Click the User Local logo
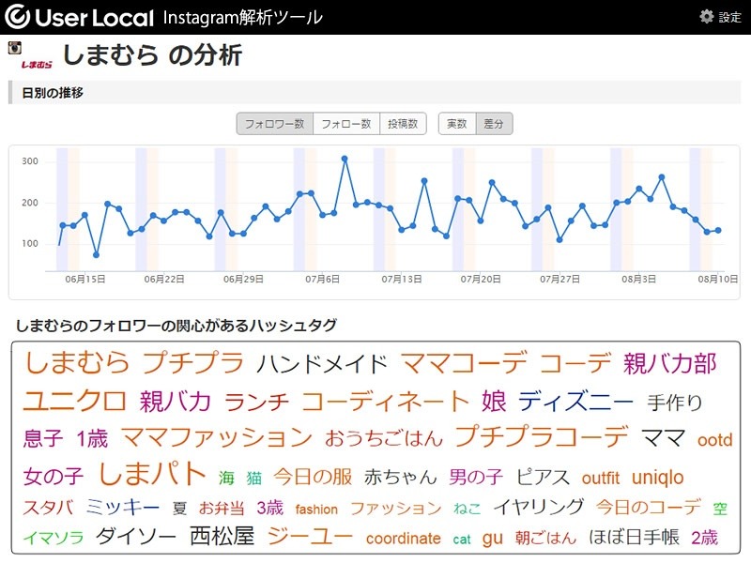751x563 pixels. click(80, 17)
